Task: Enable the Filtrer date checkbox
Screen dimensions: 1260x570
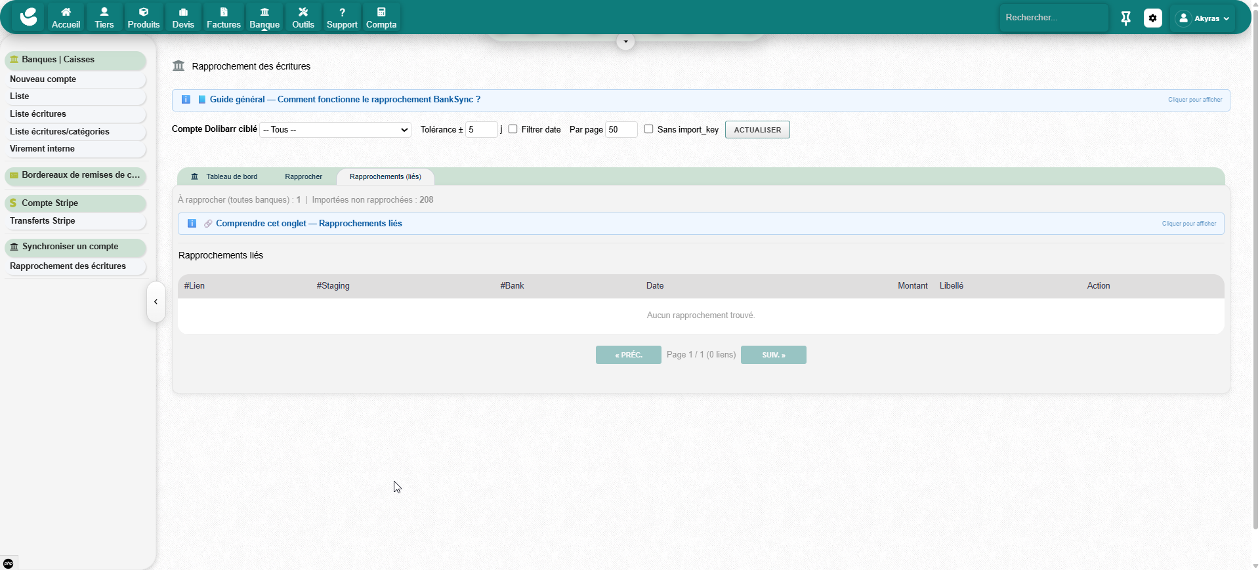Action: (513, 129)
